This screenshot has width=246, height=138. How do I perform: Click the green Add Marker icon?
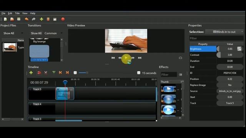click(54, 72)
